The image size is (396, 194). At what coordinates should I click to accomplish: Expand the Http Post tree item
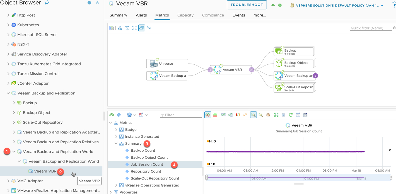coord(8,15)
